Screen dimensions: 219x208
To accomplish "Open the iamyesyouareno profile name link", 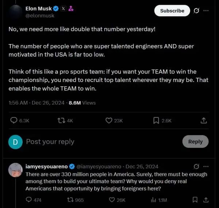I will tap(46, 166).
